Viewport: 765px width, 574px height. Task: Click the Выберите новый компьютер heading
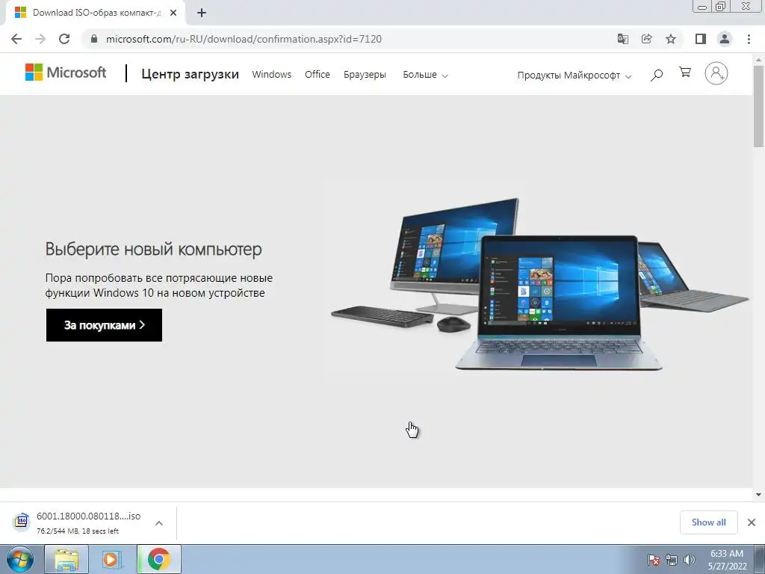(x=154, y=249)
